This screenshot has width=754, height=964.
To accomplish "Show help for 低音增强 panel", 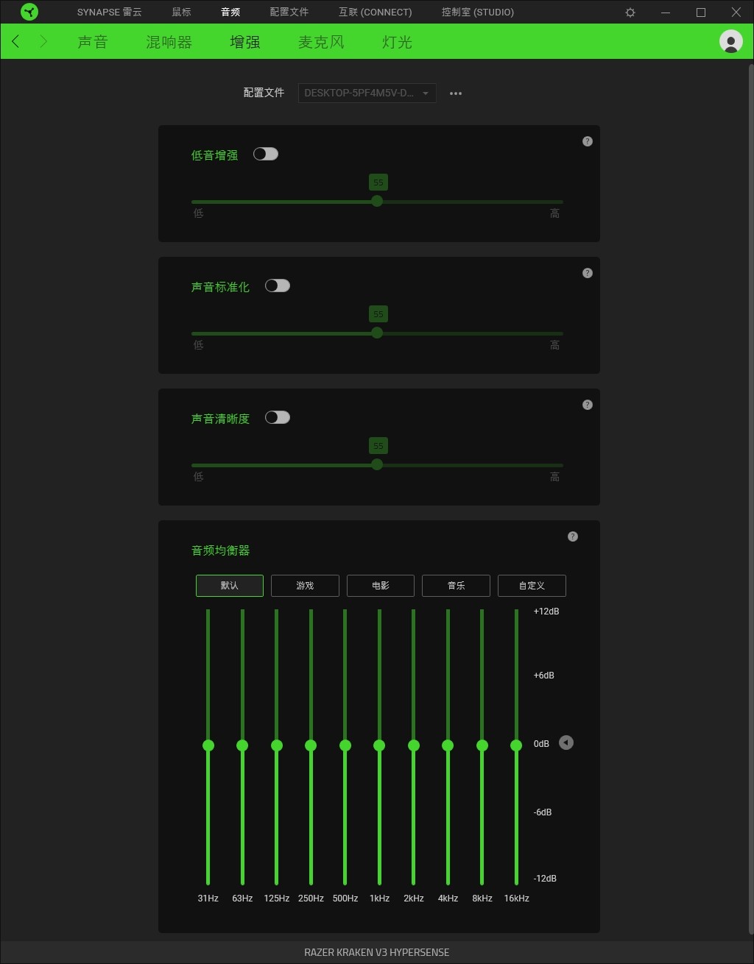I will coord(588,141).
